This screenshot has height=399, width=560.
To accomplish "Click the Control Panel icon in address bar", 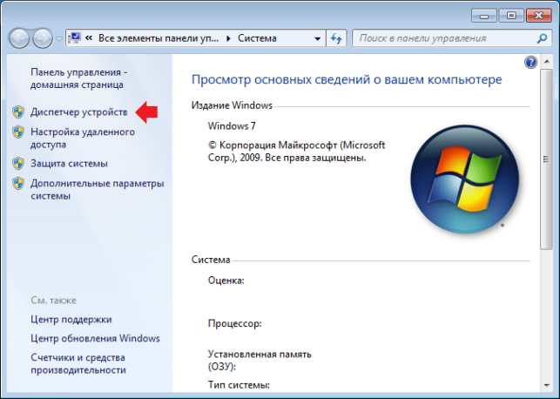I will pyautogui.click(x=76, y=37).
